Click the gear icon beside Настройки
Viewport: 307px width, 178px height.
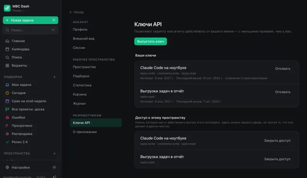(x=7, y=167)
